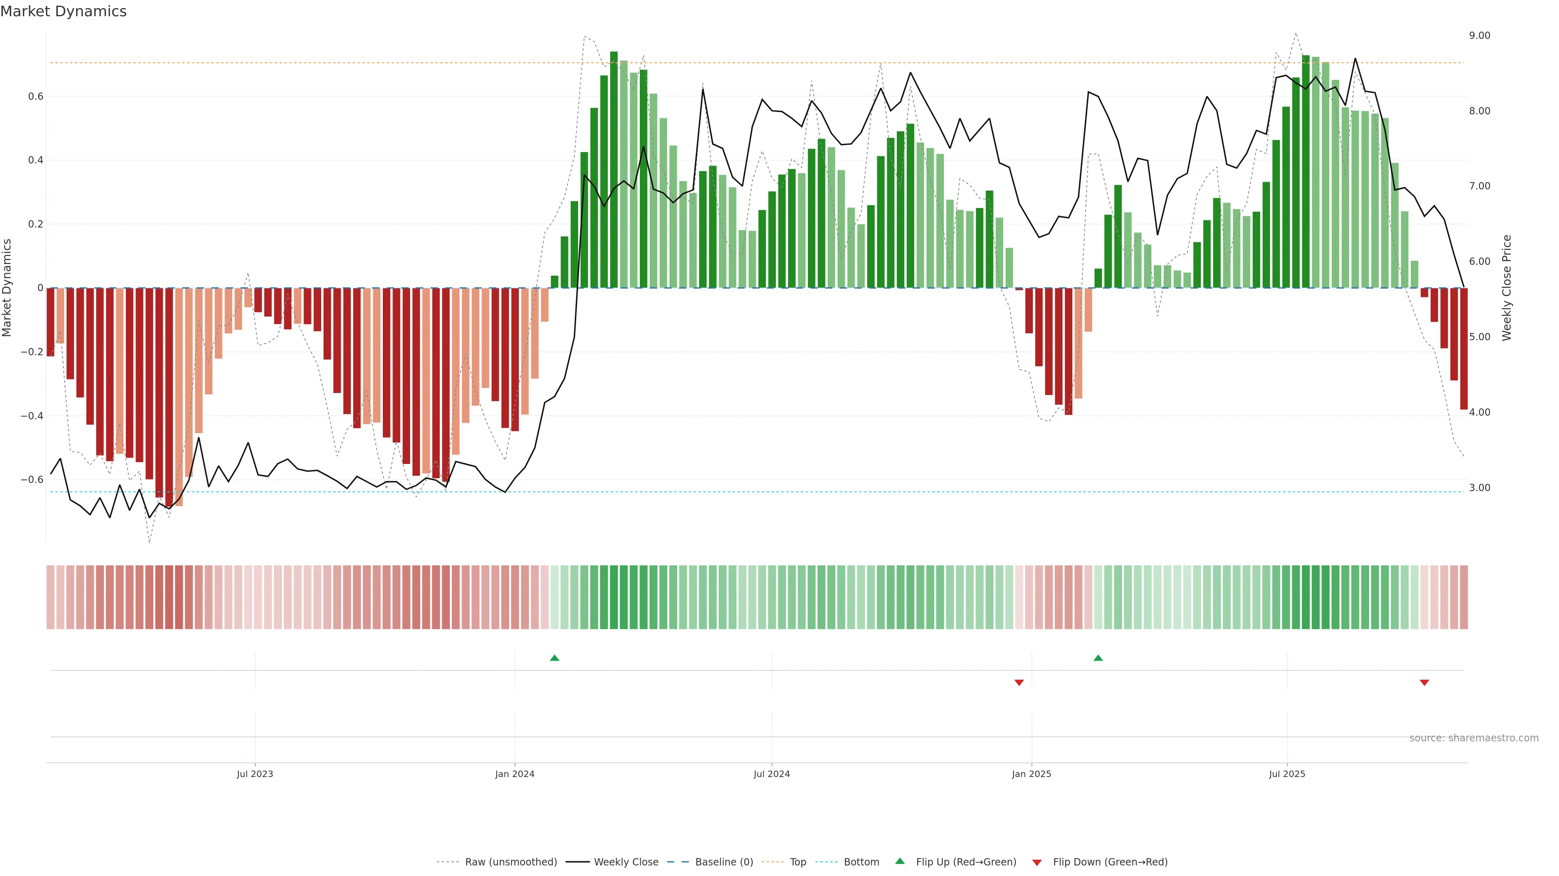Click the red triangle icon in the legend
Image resolution: width=1559 pixels, height=876 pixels.
click(1037, 862)
